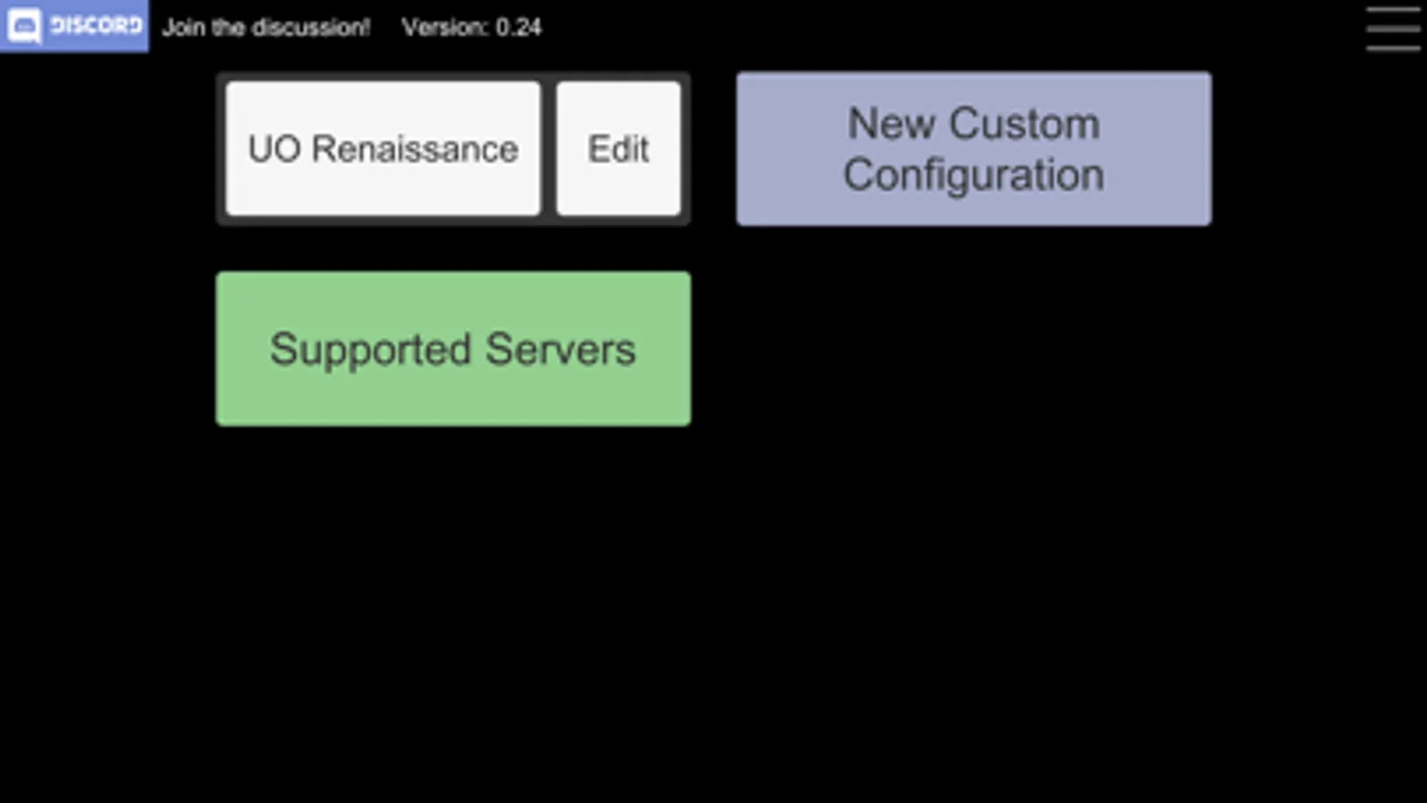Click the Version: 0.24 label

click(x=471, y=28)
